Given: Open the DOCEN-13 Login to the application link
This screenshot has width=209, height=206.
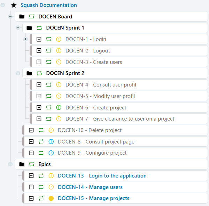Looking at the screenshot, I should (102, 176).
